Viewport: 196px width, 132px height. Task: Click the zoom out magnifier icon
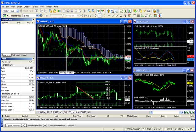coord(93,11)
